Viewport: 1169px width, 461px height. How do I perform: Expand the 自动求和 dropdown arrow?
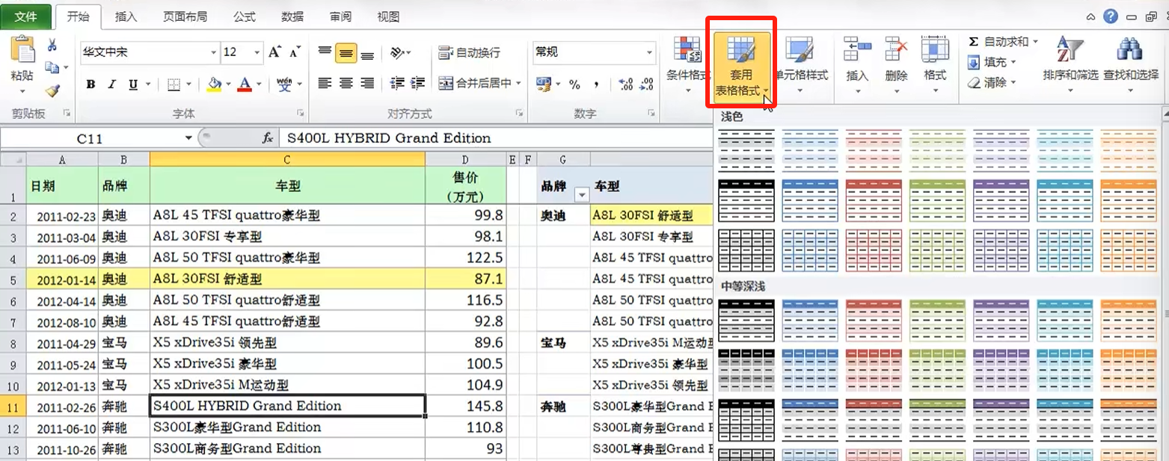click(1035, 42)
